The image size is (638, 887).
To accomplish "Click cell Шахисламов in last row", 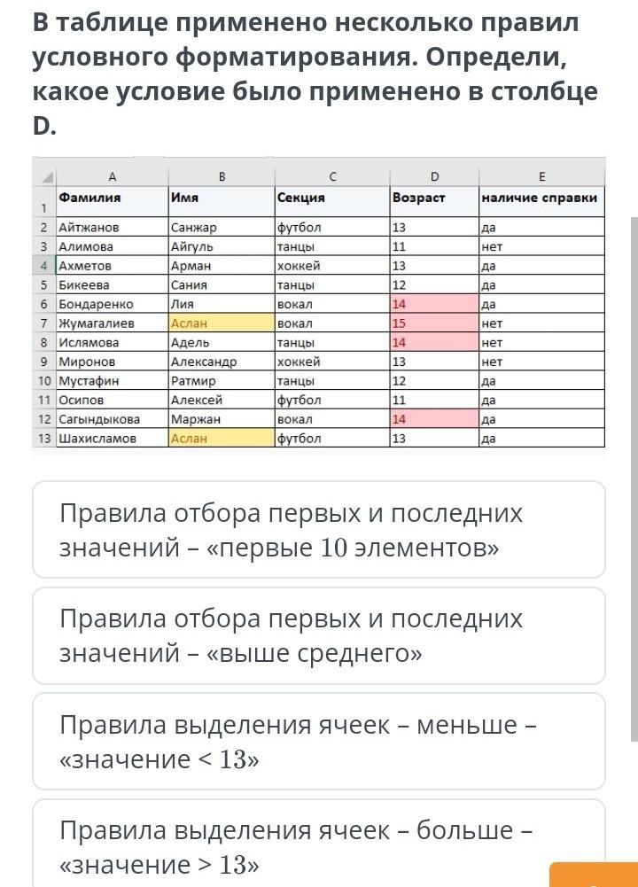I will [x=112, y=439].
